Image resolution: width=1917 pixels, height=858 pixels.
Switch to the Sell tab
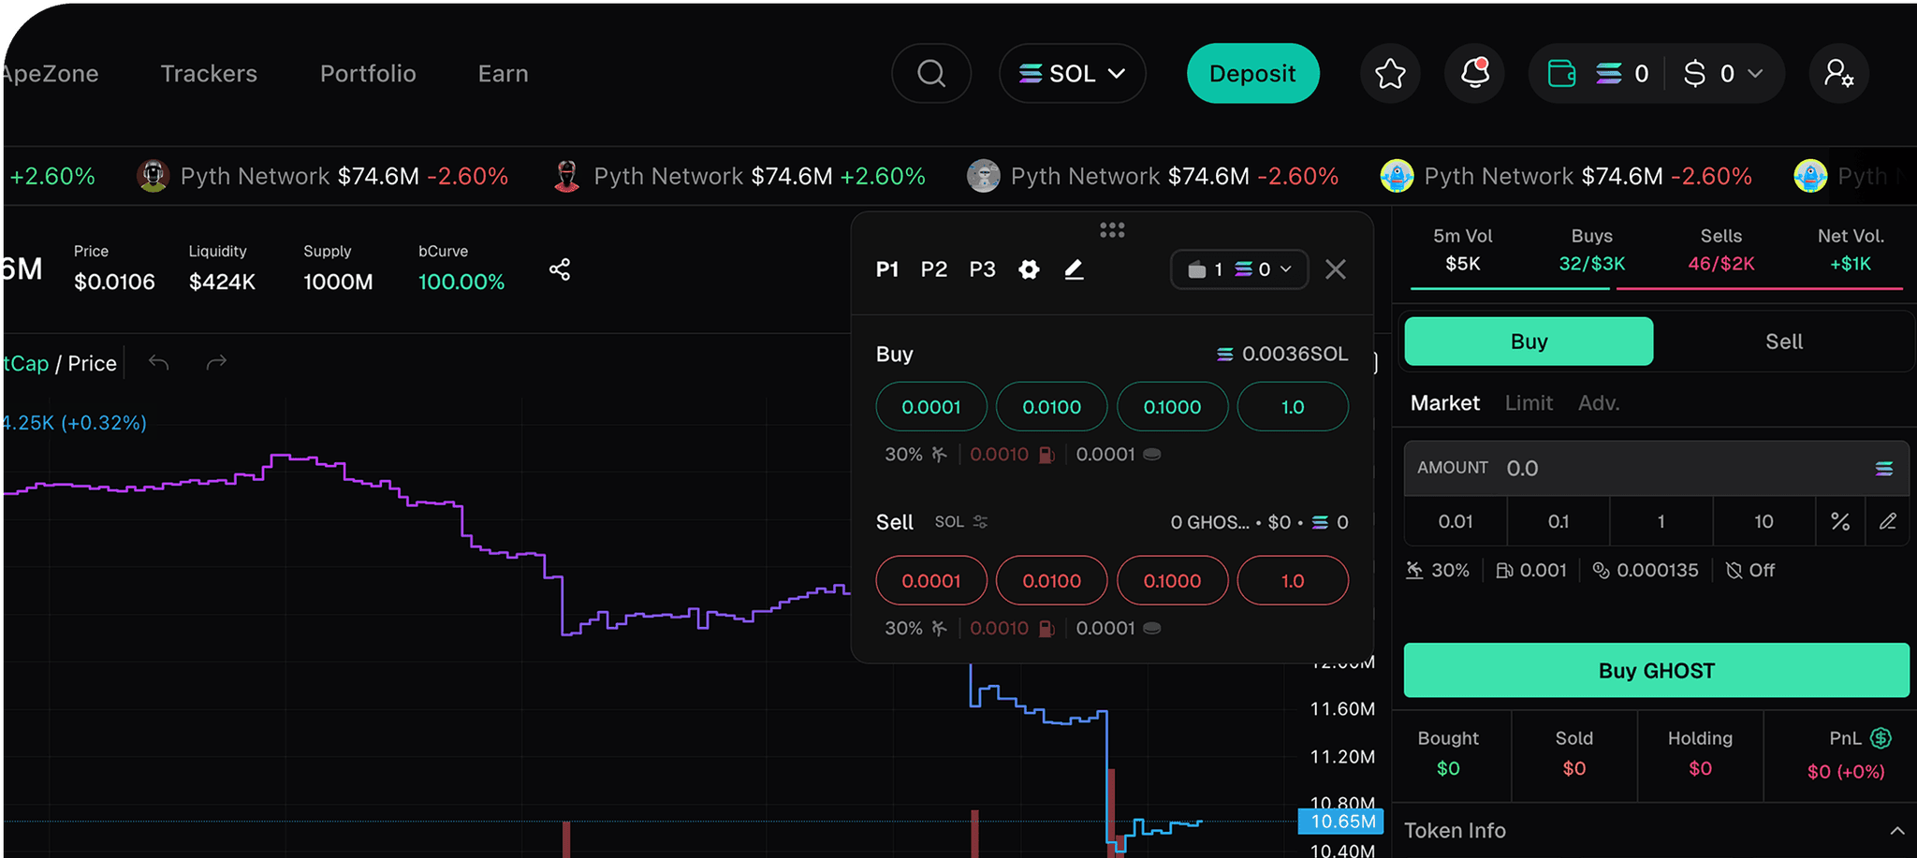pos(1783,342)
